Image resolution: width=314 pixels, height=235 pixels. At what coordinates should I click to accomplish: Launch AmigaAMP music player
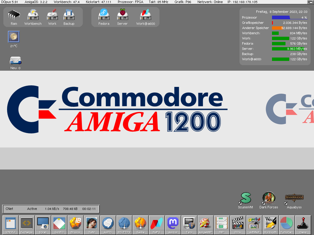pyautogui.click(x=205, y=225)
